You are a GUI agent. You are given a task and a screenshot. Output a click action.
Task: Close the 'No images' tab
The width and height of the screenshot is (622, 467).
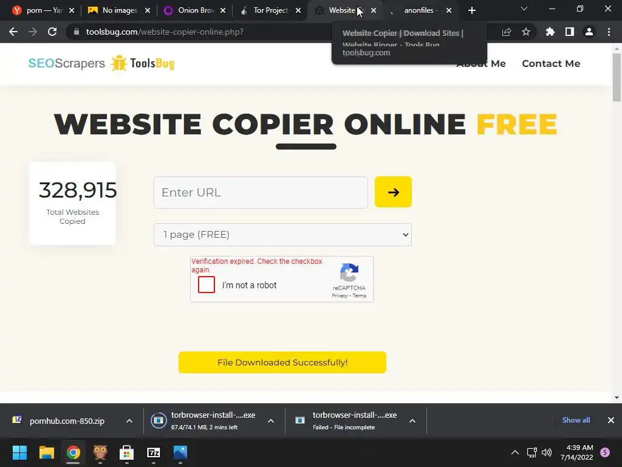point(148,10)
